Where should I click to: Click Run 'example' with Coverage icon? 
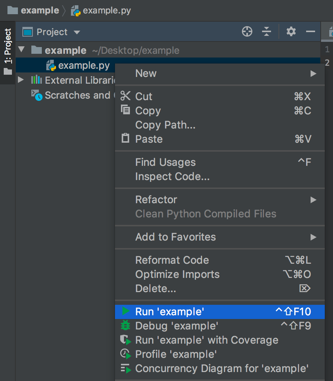[126, 340]
